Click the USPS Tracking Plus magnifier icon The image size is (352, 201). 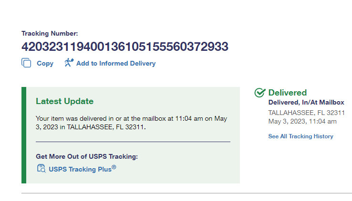(41, 168)
